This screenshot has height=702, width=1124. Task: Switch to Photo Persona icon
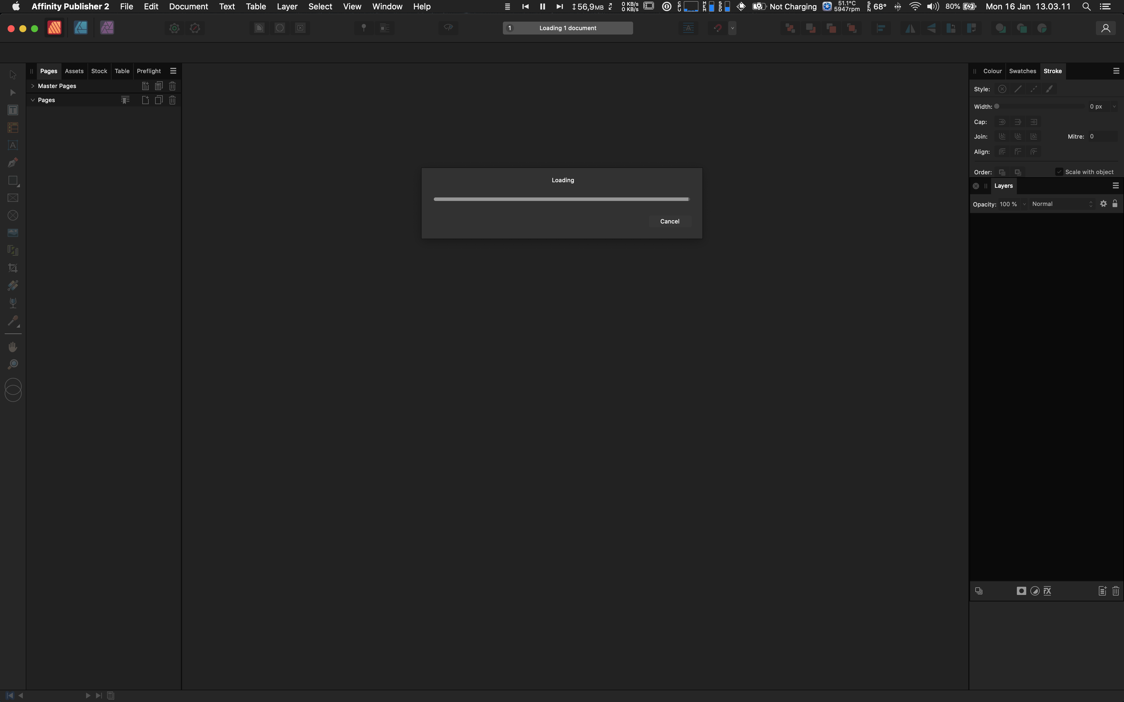tap(107, 28)
